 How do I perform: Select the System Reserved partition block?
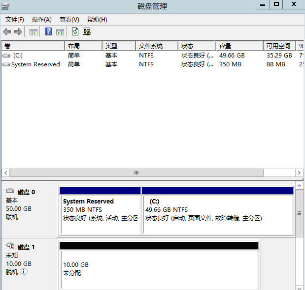100,211
